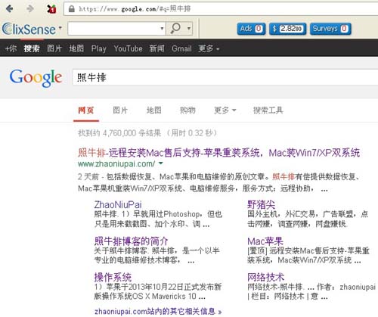Open the ZhaoNiuPai sitelink
The width and height of the screenshot is (378, 317).
tap(118, 204)
